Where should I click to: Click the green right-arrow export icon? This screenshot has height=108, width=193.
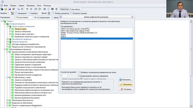point(40,9)
